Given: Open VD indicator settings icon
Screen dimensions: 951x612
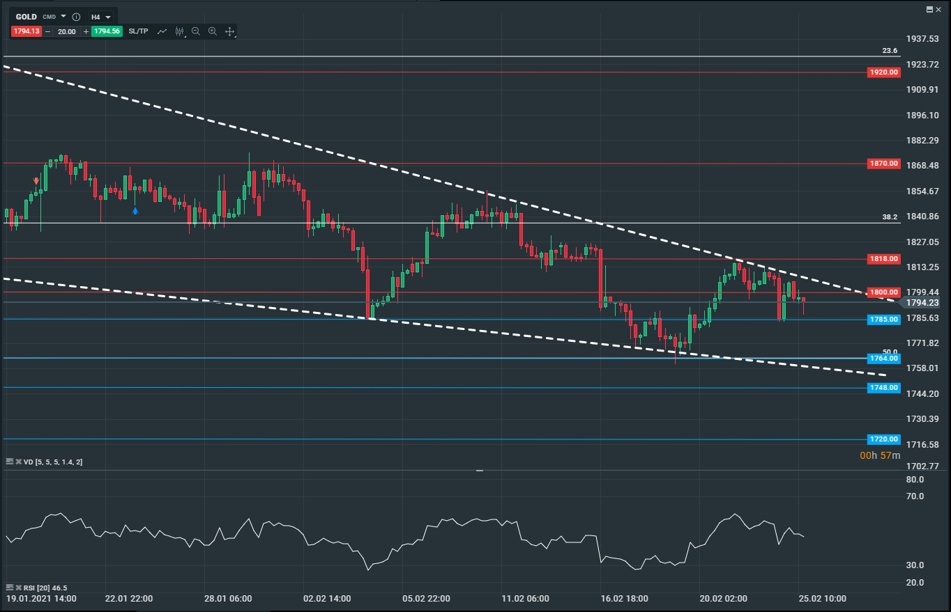Looking at the screenshot, I should click(9, 462).
